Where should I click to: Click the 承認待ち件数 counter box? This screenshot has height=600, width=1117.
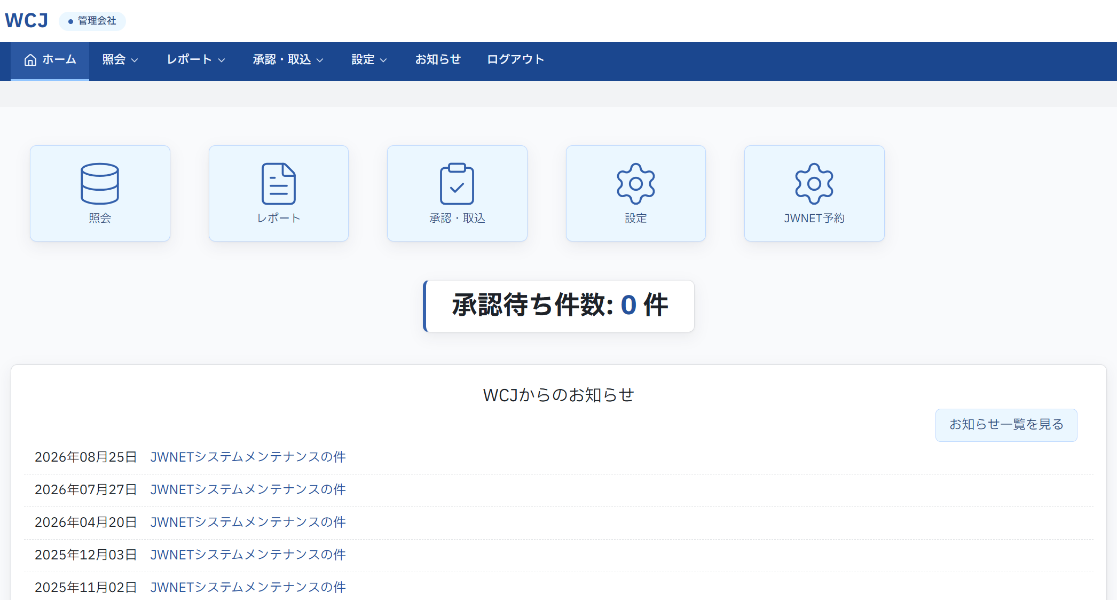coord(558,306)
